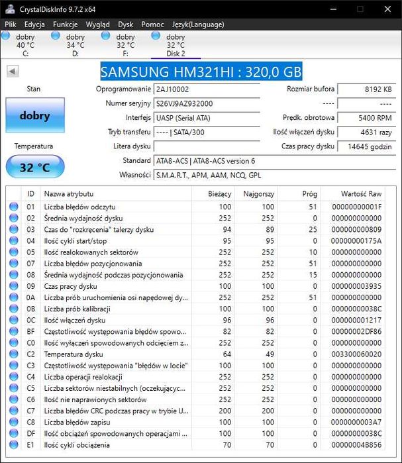Click status orb of row BF
The width and height of the screenshot is (402, 463).
pos(14,331)
